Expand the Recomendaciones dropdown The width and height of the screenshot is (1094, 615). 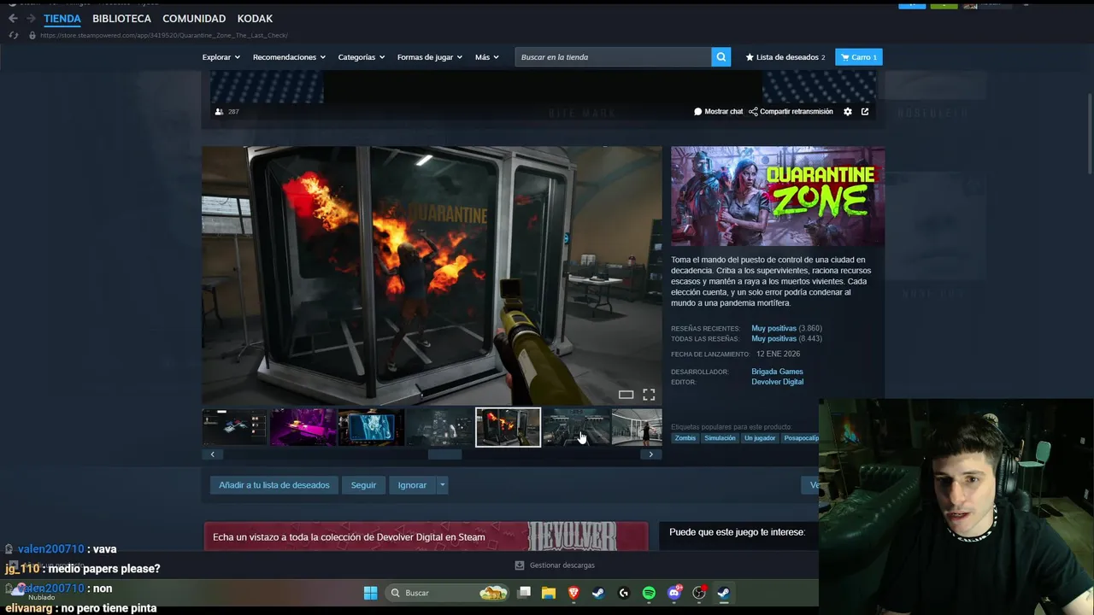click(289, 57)
